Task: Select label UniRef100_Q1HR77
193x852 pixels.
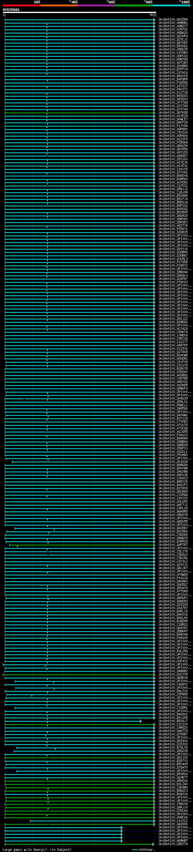Action: pos(173,777)
